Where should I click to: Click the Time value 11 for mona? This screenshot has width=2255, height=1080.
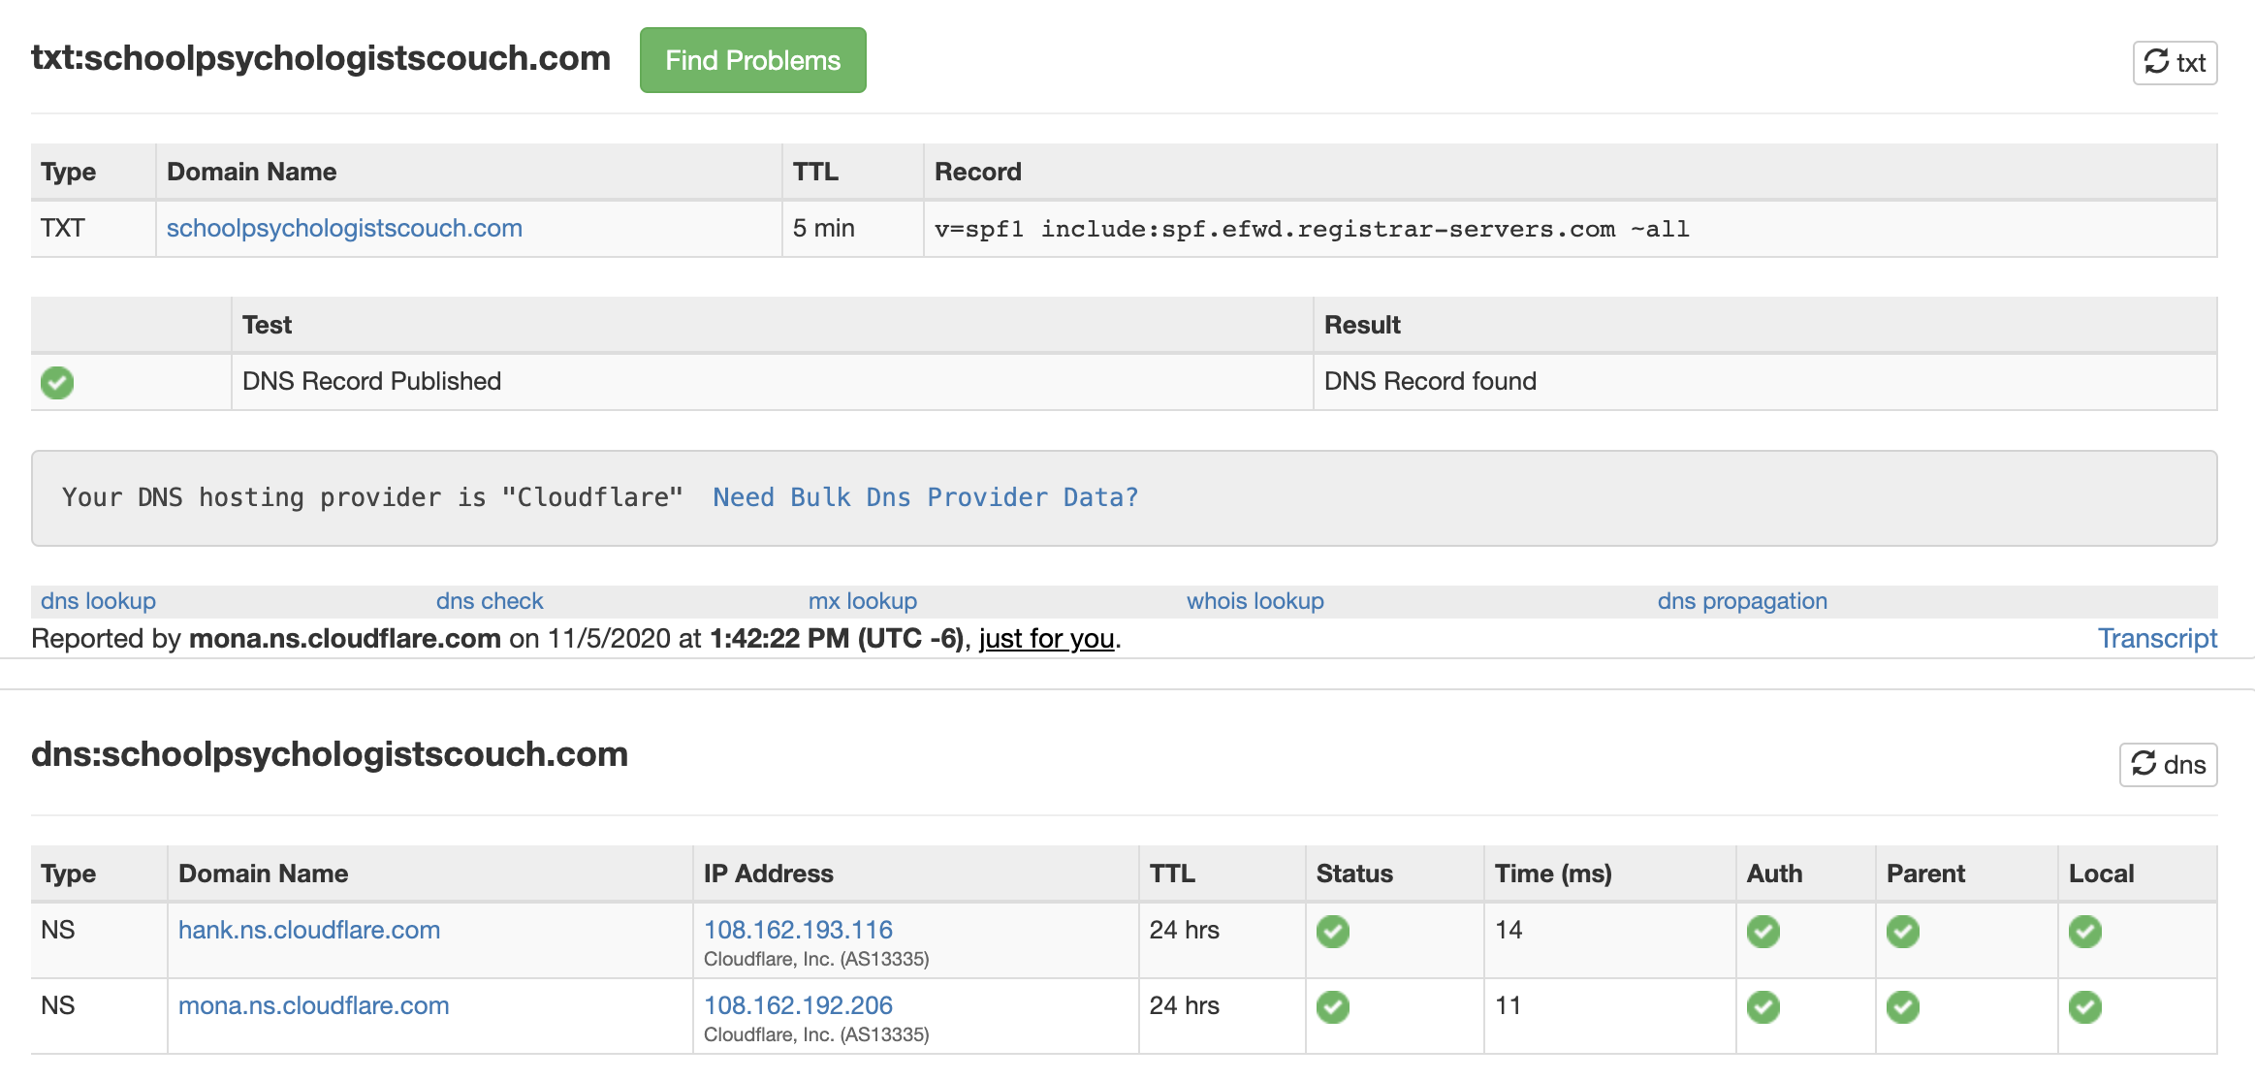click(x=1509, y=1005)
